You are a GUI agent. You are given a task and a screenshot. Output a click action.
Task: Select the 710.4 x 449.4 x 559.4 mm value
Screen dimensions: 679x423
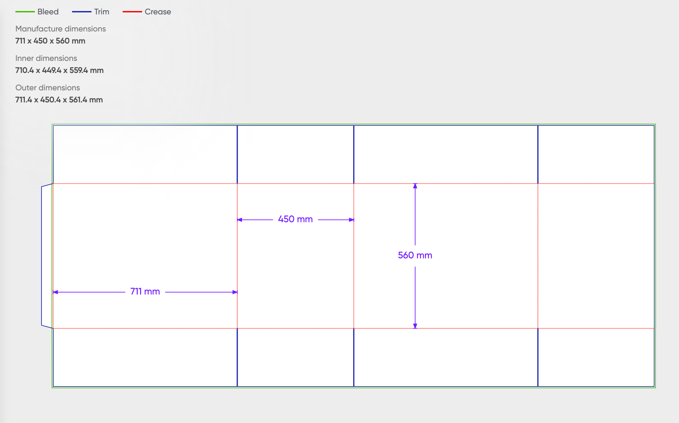click(x=59, y=70)
